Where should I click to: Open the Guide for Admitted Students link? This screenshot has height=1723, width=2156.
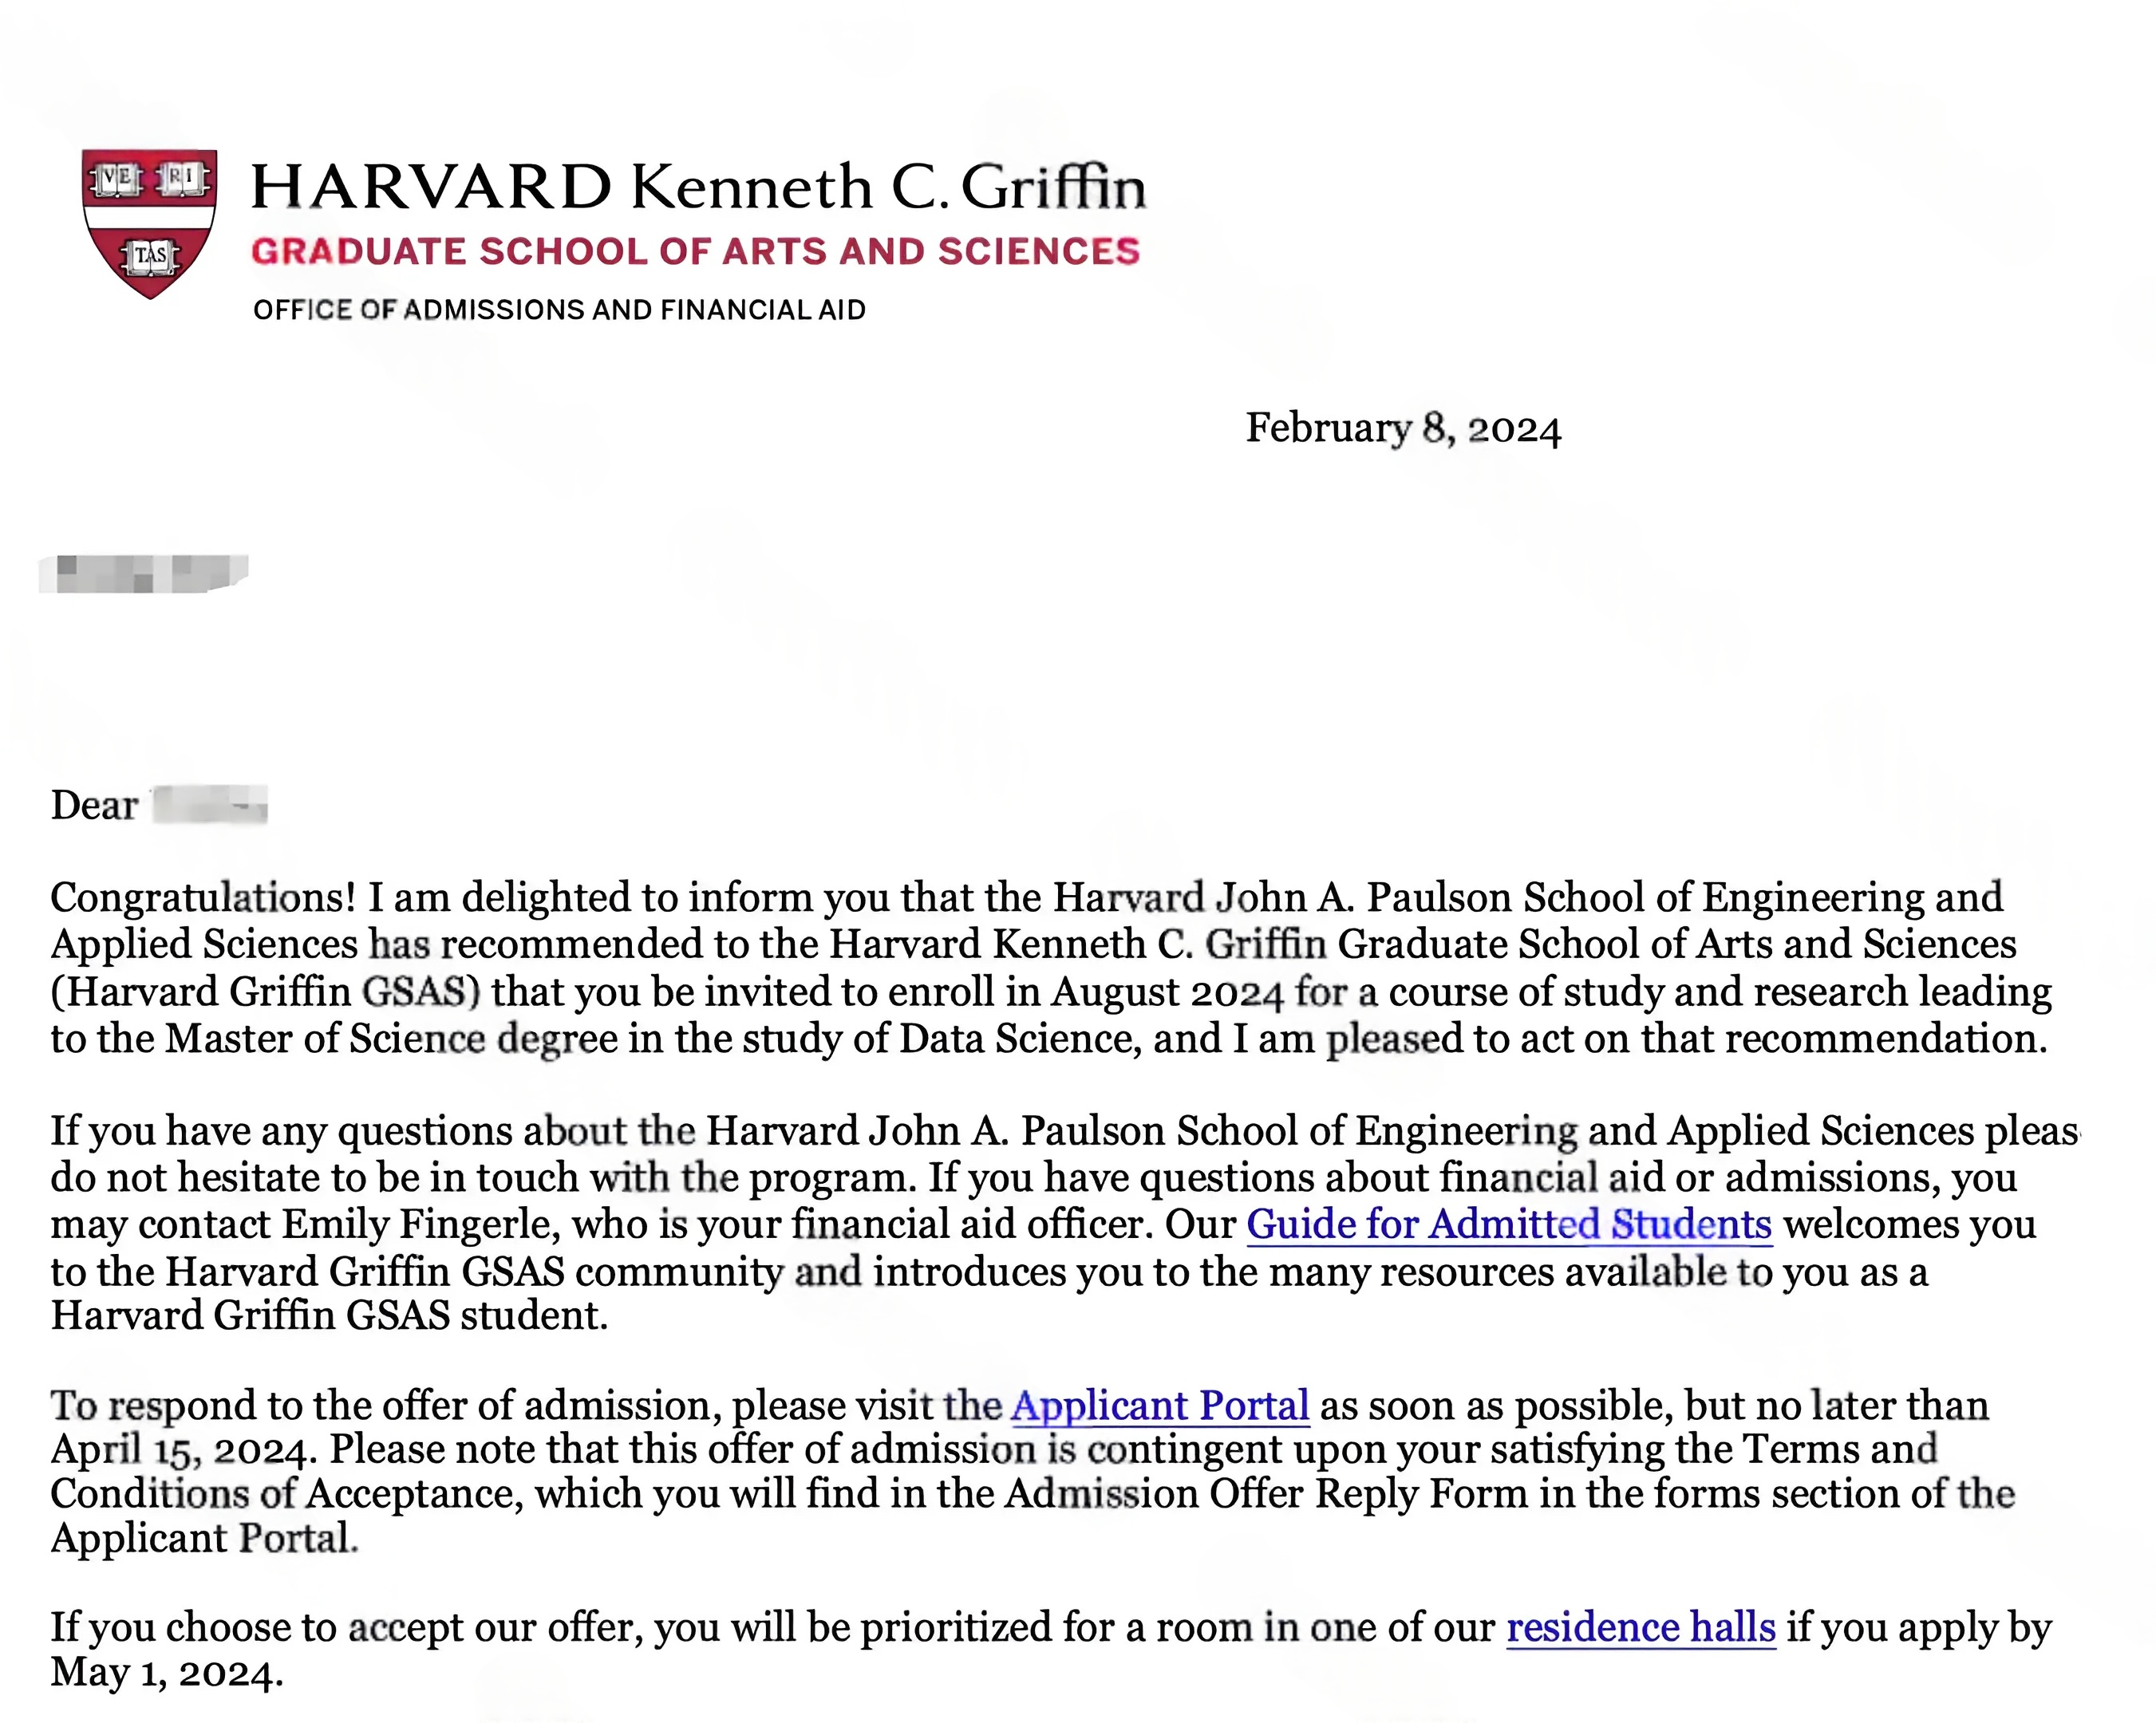click(x=1508, y=1224)
